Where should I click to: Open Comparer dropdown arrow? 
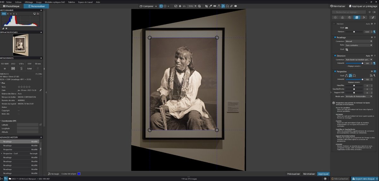coord(156,6)
